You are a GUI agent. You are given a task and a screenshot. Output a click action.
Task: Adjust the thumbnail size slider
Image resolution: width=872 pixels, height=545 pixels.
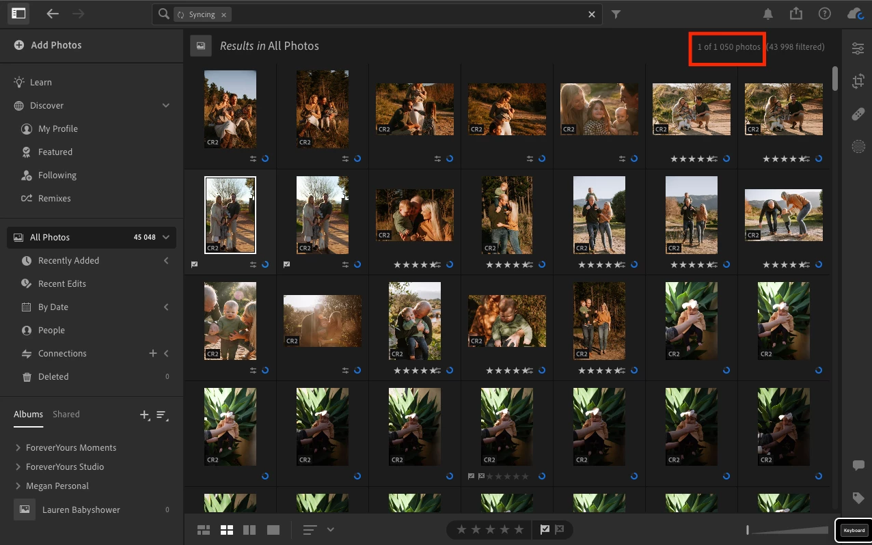[x=787, y=530]
